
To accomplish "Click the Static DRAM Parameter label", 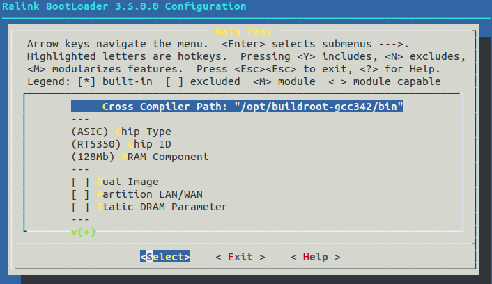I will tap(162, 207).
